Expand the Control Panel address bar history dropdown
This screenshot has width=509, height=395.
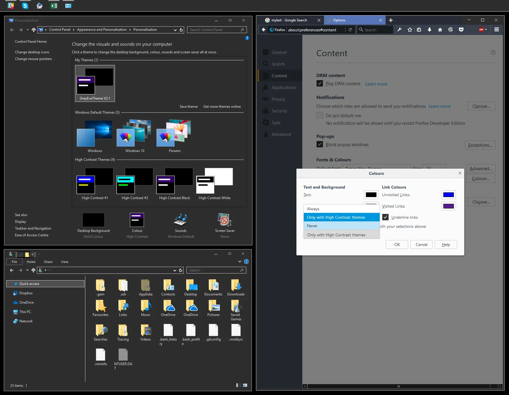tap(175, 30)
